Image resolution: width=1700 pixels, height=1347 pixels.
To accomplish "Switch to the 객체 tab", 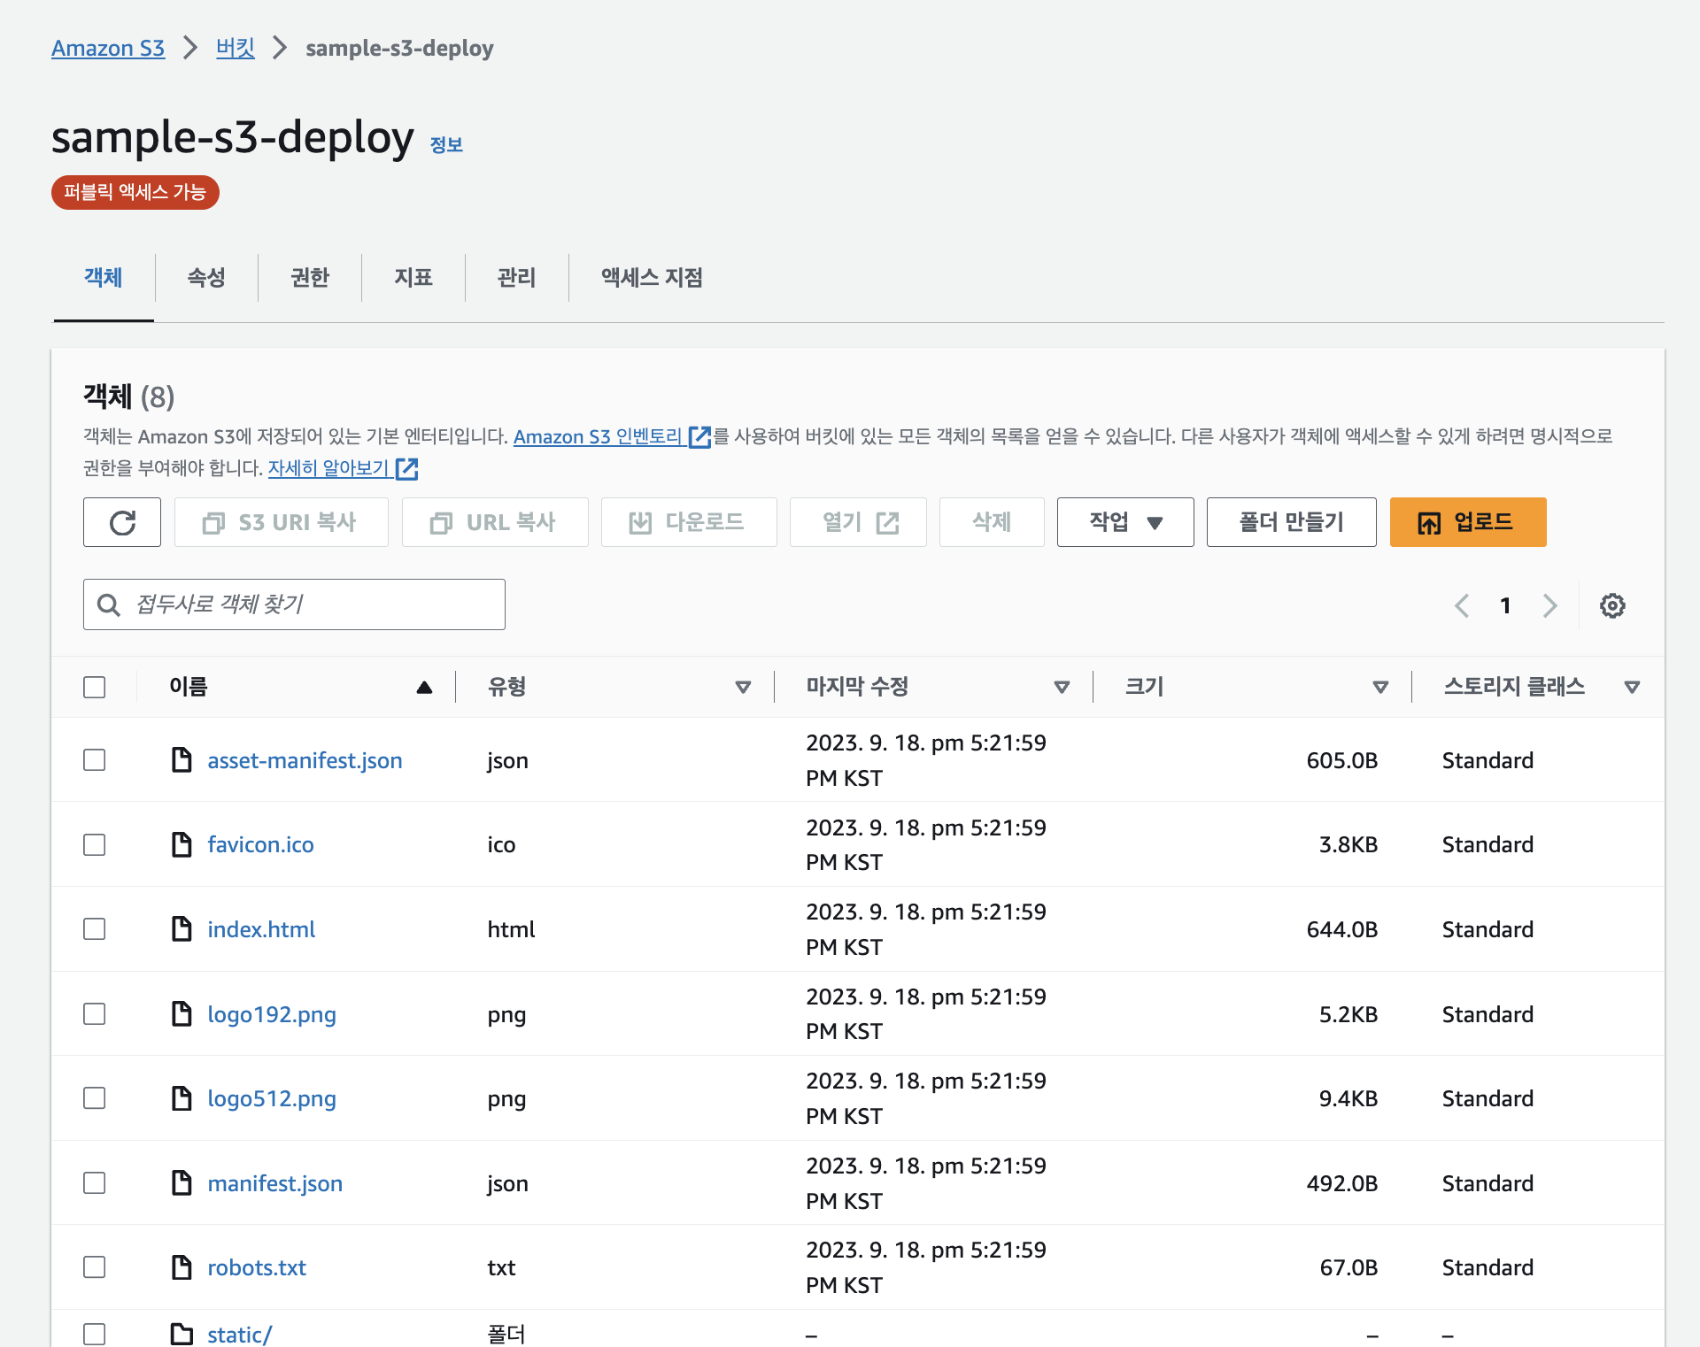I will coord(104,278).
